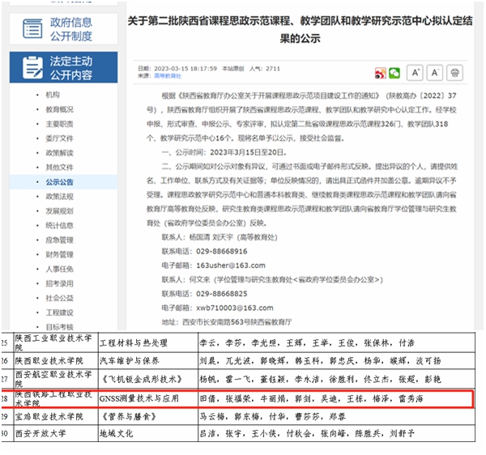Share article to Sina Weibo
Image resolution: width=486 pixels, height=455 pixels.
point(377,72)
